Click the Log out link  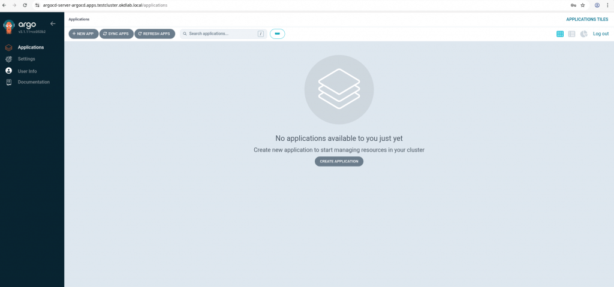601,34
